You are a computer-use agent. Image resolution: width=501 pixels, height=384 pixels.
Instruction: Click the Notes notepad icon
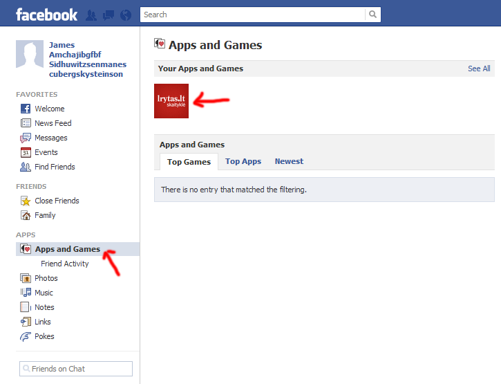(26, 307)
